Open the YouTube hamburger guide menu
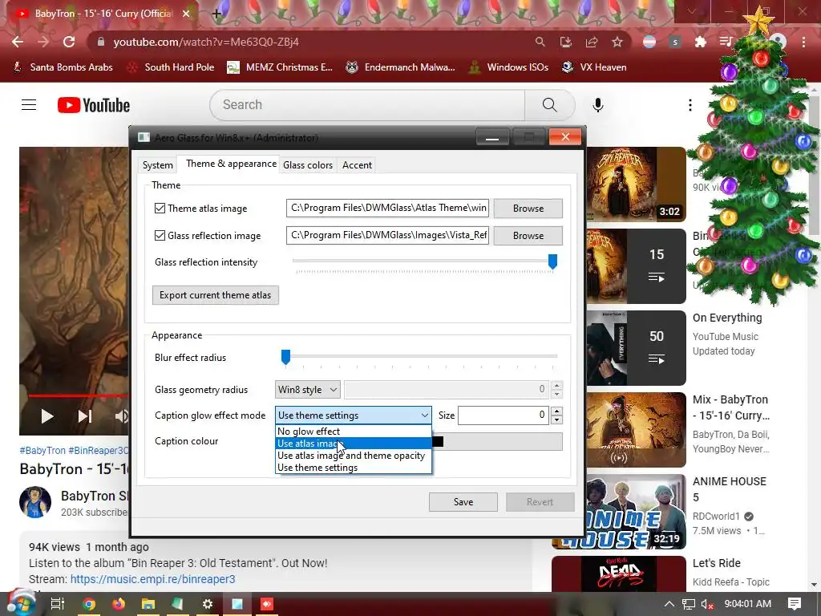Image resolution: width=821 pixels, height=616 pixels. point(29,105)
